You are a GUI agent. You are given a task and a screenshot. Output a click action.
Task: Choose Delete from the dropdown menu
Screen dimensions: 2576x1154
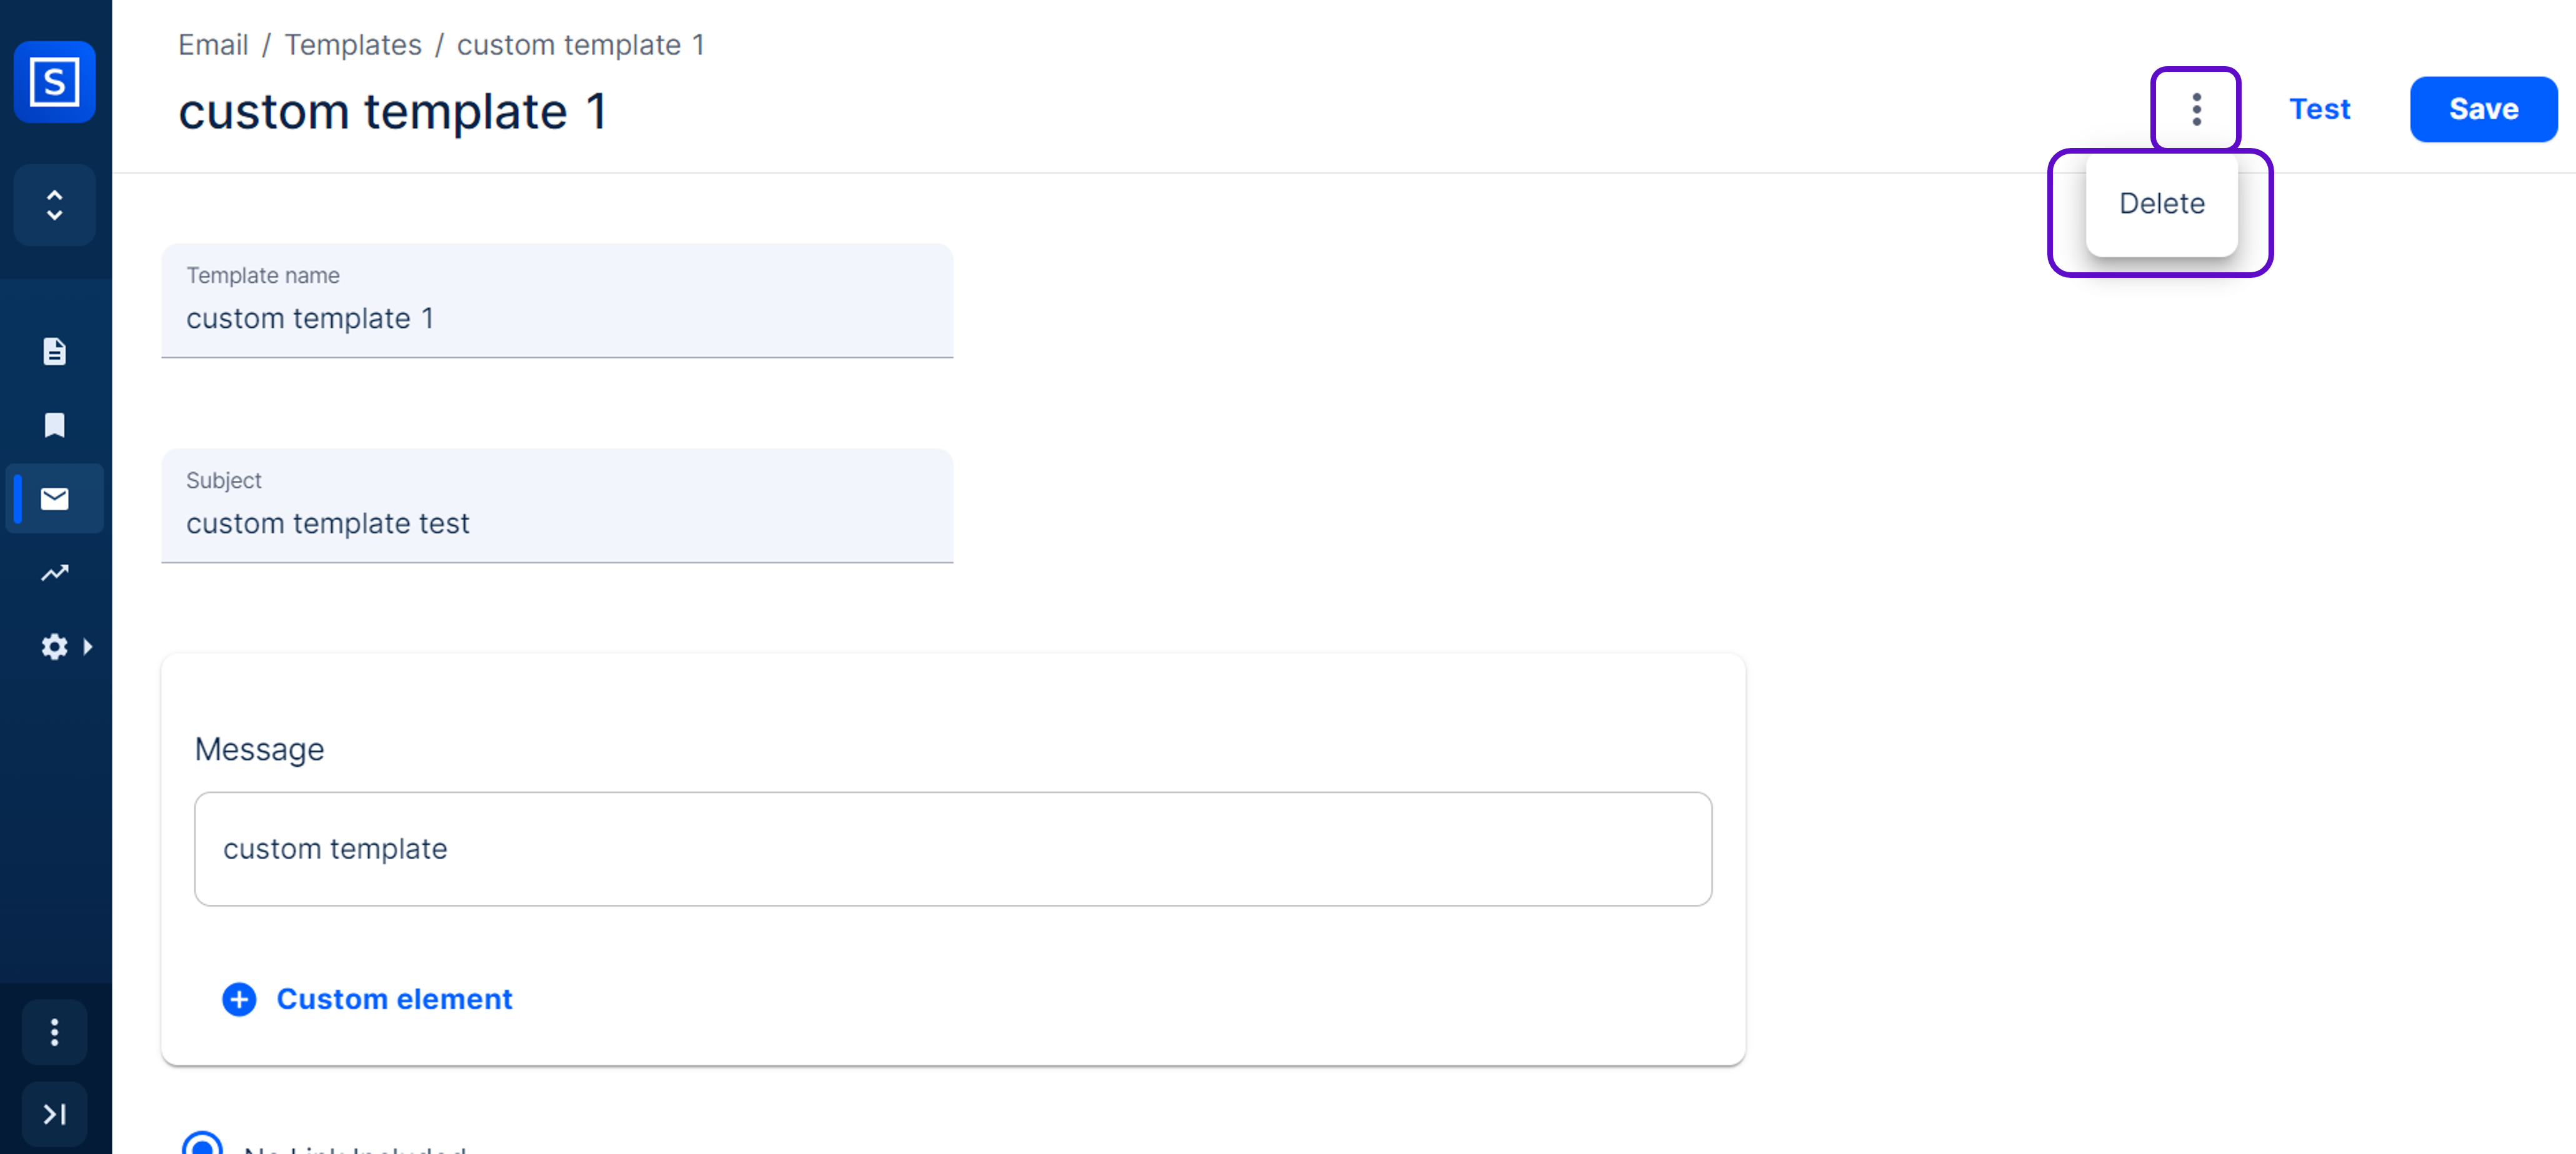tap(2161, 204)
